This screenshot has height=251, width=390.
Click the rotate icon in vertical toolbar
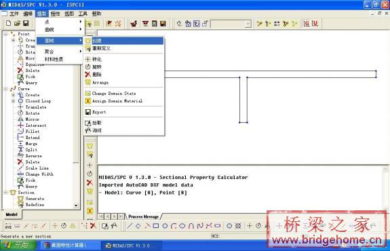(x=90, y=174)
